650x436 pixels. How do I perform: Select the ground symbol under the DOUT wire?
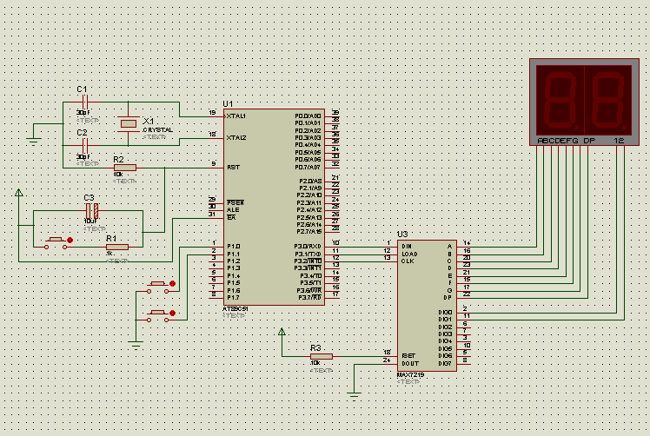coord(354,395)
